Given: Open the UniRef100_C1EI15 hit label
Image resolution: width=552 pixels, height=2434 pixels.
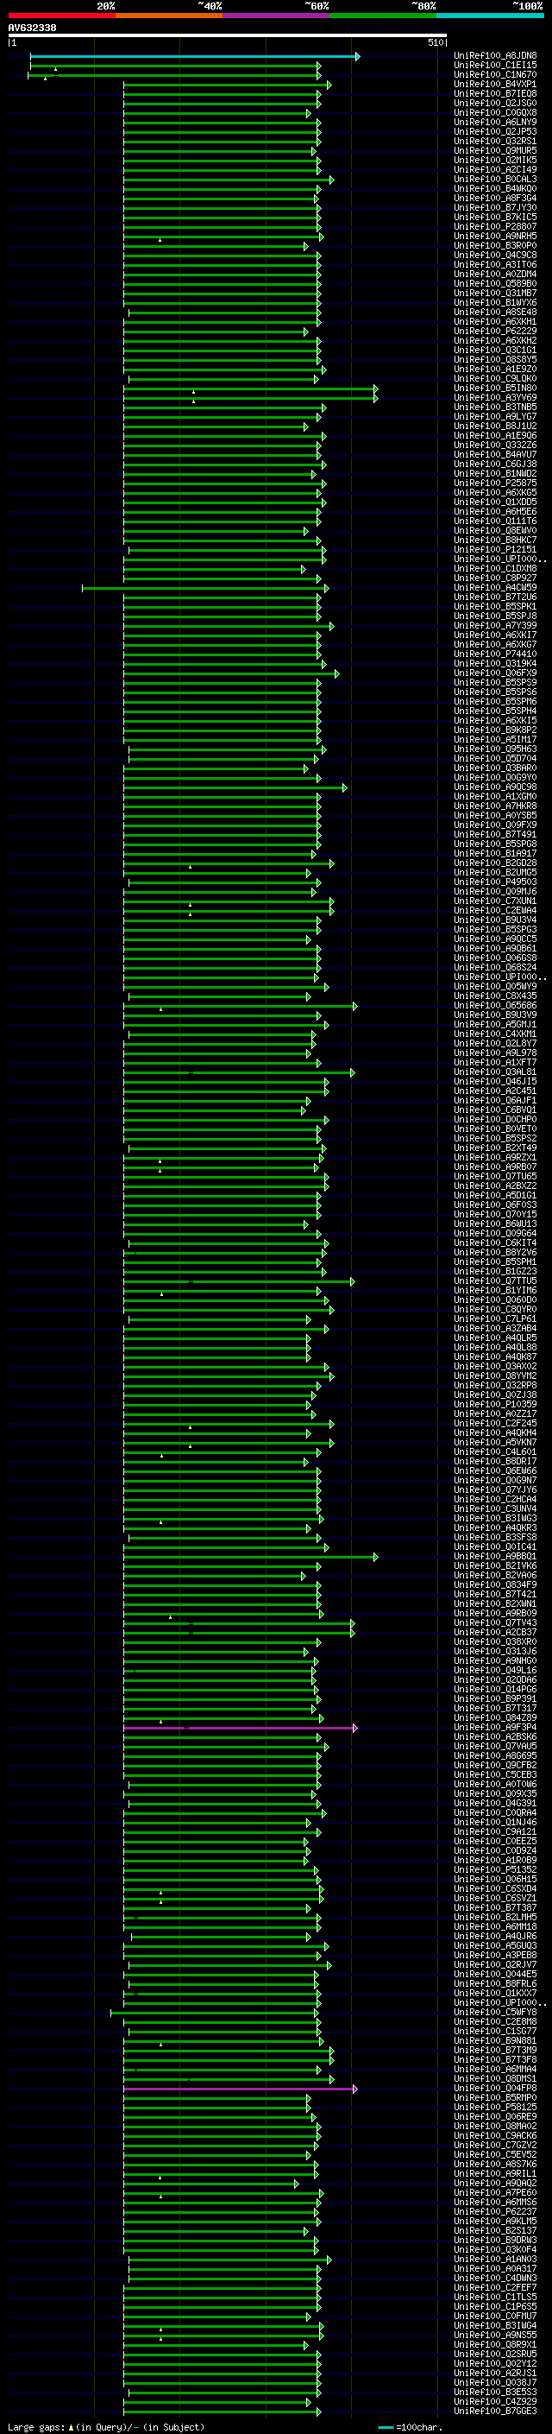Looking at the screenshot, I should [x=495, y=66].
